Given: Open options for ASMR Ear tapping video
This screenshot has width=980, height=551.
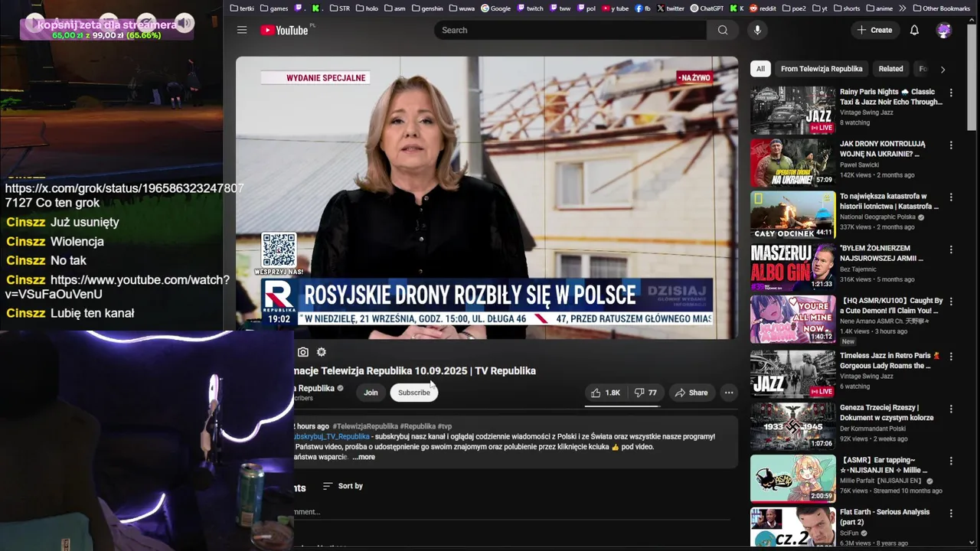Looking at the screenshot, I should [x=951, y=461].
